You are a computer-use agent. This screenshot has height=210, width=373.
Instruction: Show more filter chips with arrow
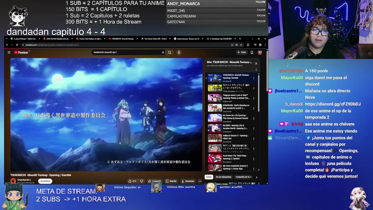pos(256,177)
